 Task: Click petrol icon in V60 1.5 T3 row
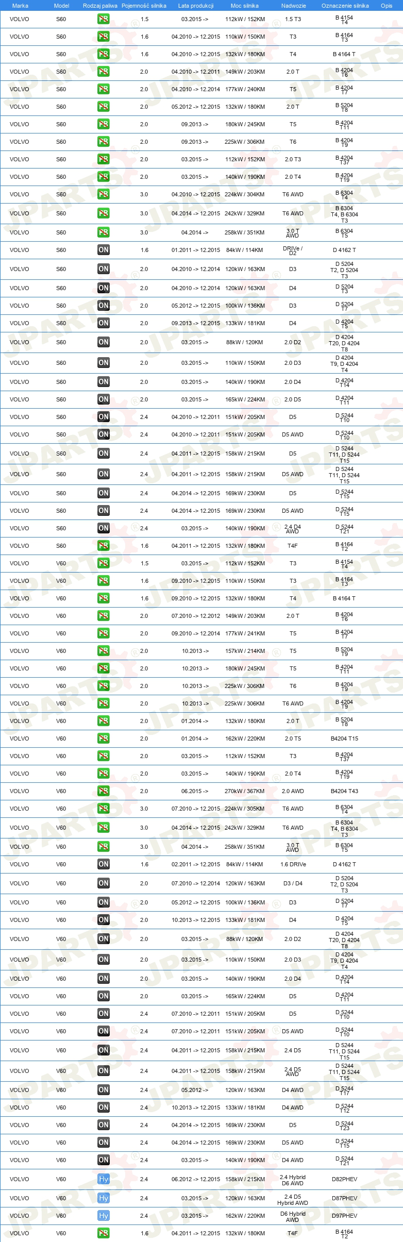point(103,563)
